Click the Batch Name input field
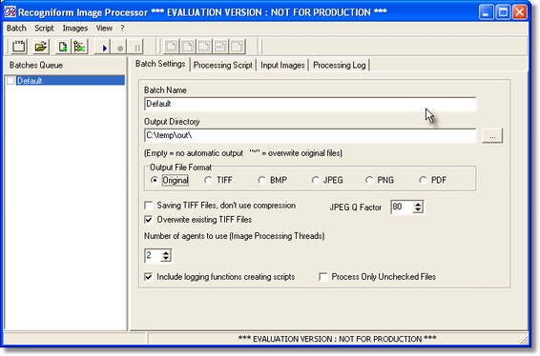The width and height of the screenshot is (540, 356). click(x=310, y=104)
